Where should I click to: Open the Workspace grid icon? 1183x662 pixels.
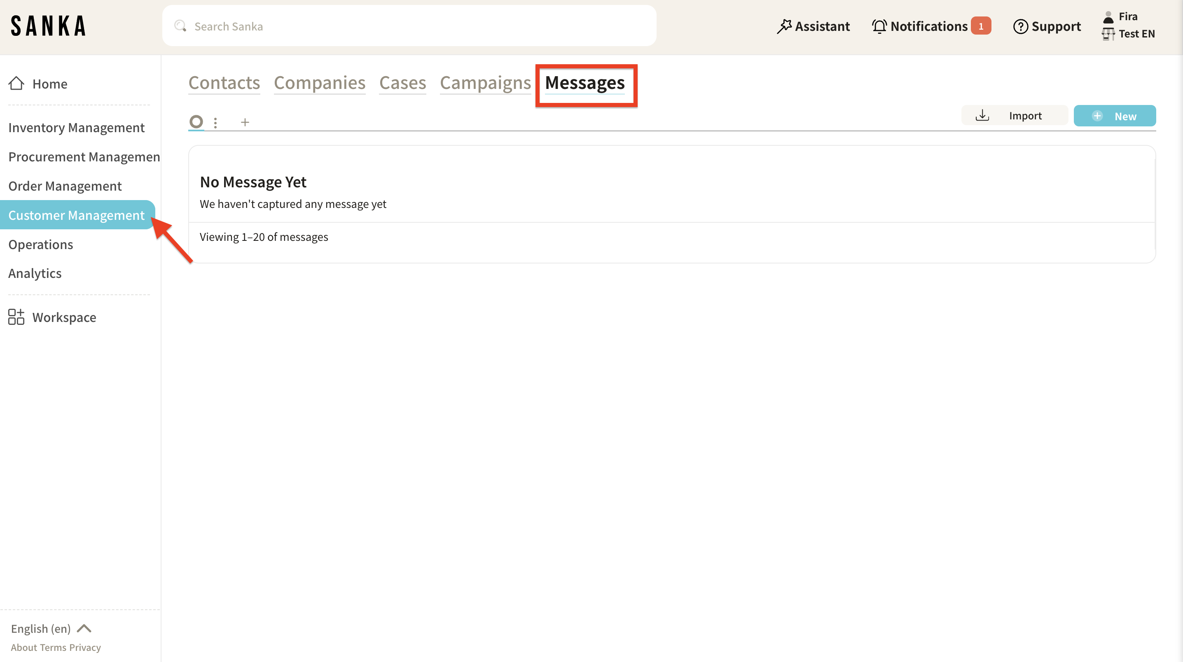[x=16, y=317]
